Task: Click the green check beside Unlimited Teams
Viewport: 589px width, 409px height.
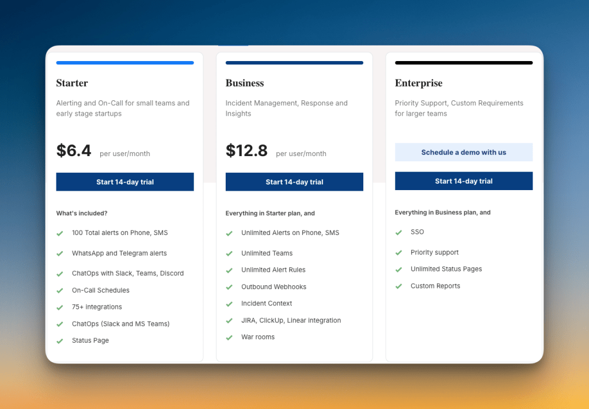Action: point(229,253)
